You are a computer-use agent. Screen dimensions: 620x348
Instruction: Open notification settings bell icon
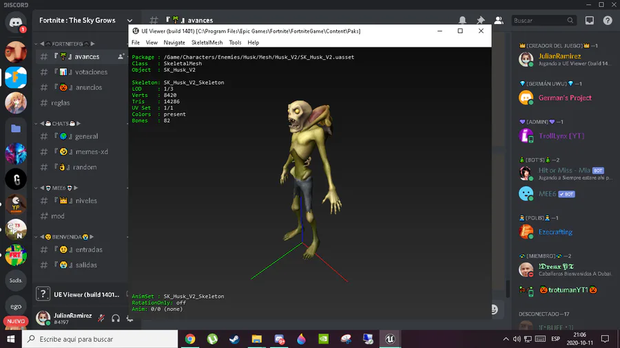[462, 20]
